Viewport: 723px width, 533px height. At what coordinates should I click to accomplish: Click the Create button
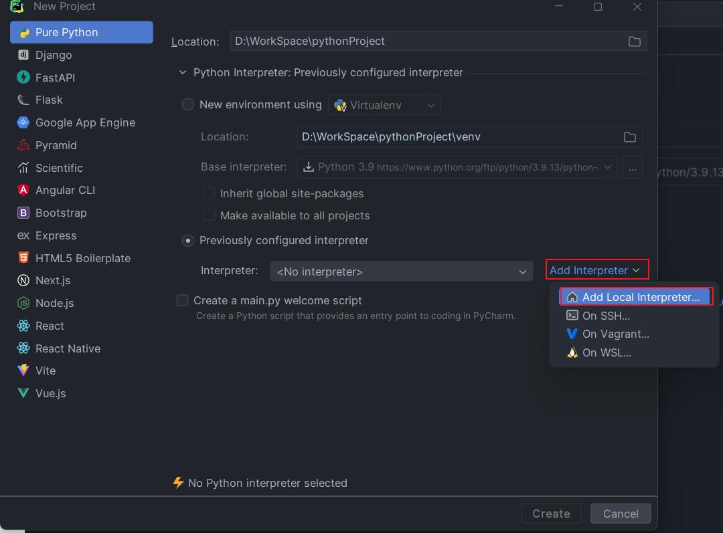pyautogui.click(x=551, y=513)
